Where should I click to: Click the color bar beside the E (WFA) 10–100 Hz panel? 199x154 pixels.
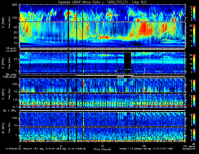point(194,86)
